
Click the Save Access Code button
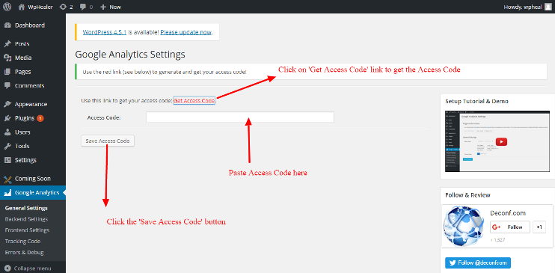pyautogui.click(x=108, y=141)
